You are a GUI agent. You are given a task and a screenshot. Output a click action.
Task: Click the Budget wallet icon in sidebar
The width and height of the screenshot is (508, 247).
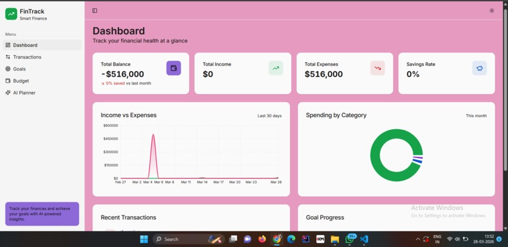[x=8, y=81]
